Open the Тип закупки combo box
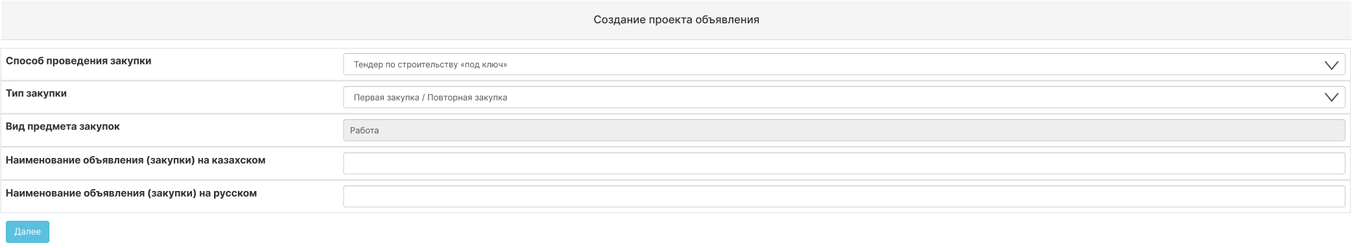Image resolution: width=1352 pixels, height=248 pixels. click(x=844, y=97)
